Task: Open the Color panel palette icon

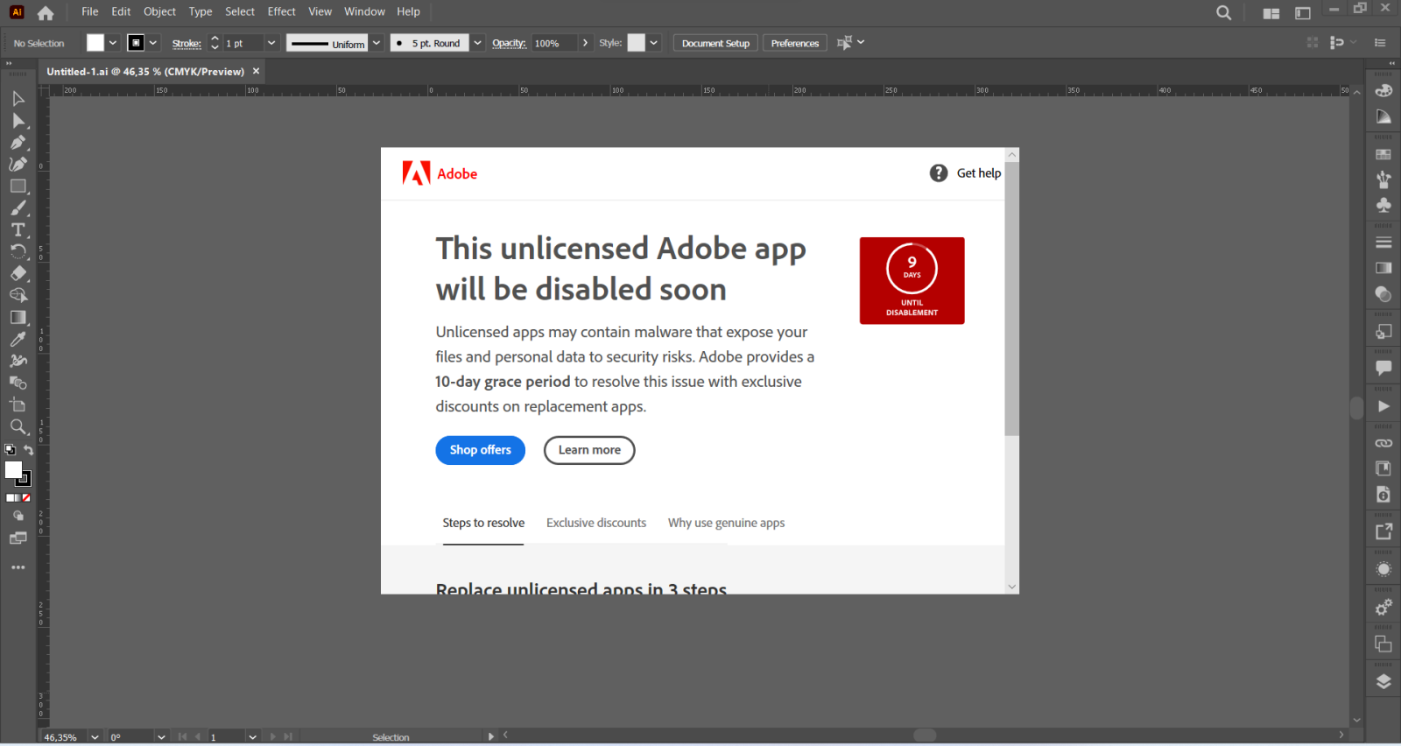Action: [x=1383, y=91]
